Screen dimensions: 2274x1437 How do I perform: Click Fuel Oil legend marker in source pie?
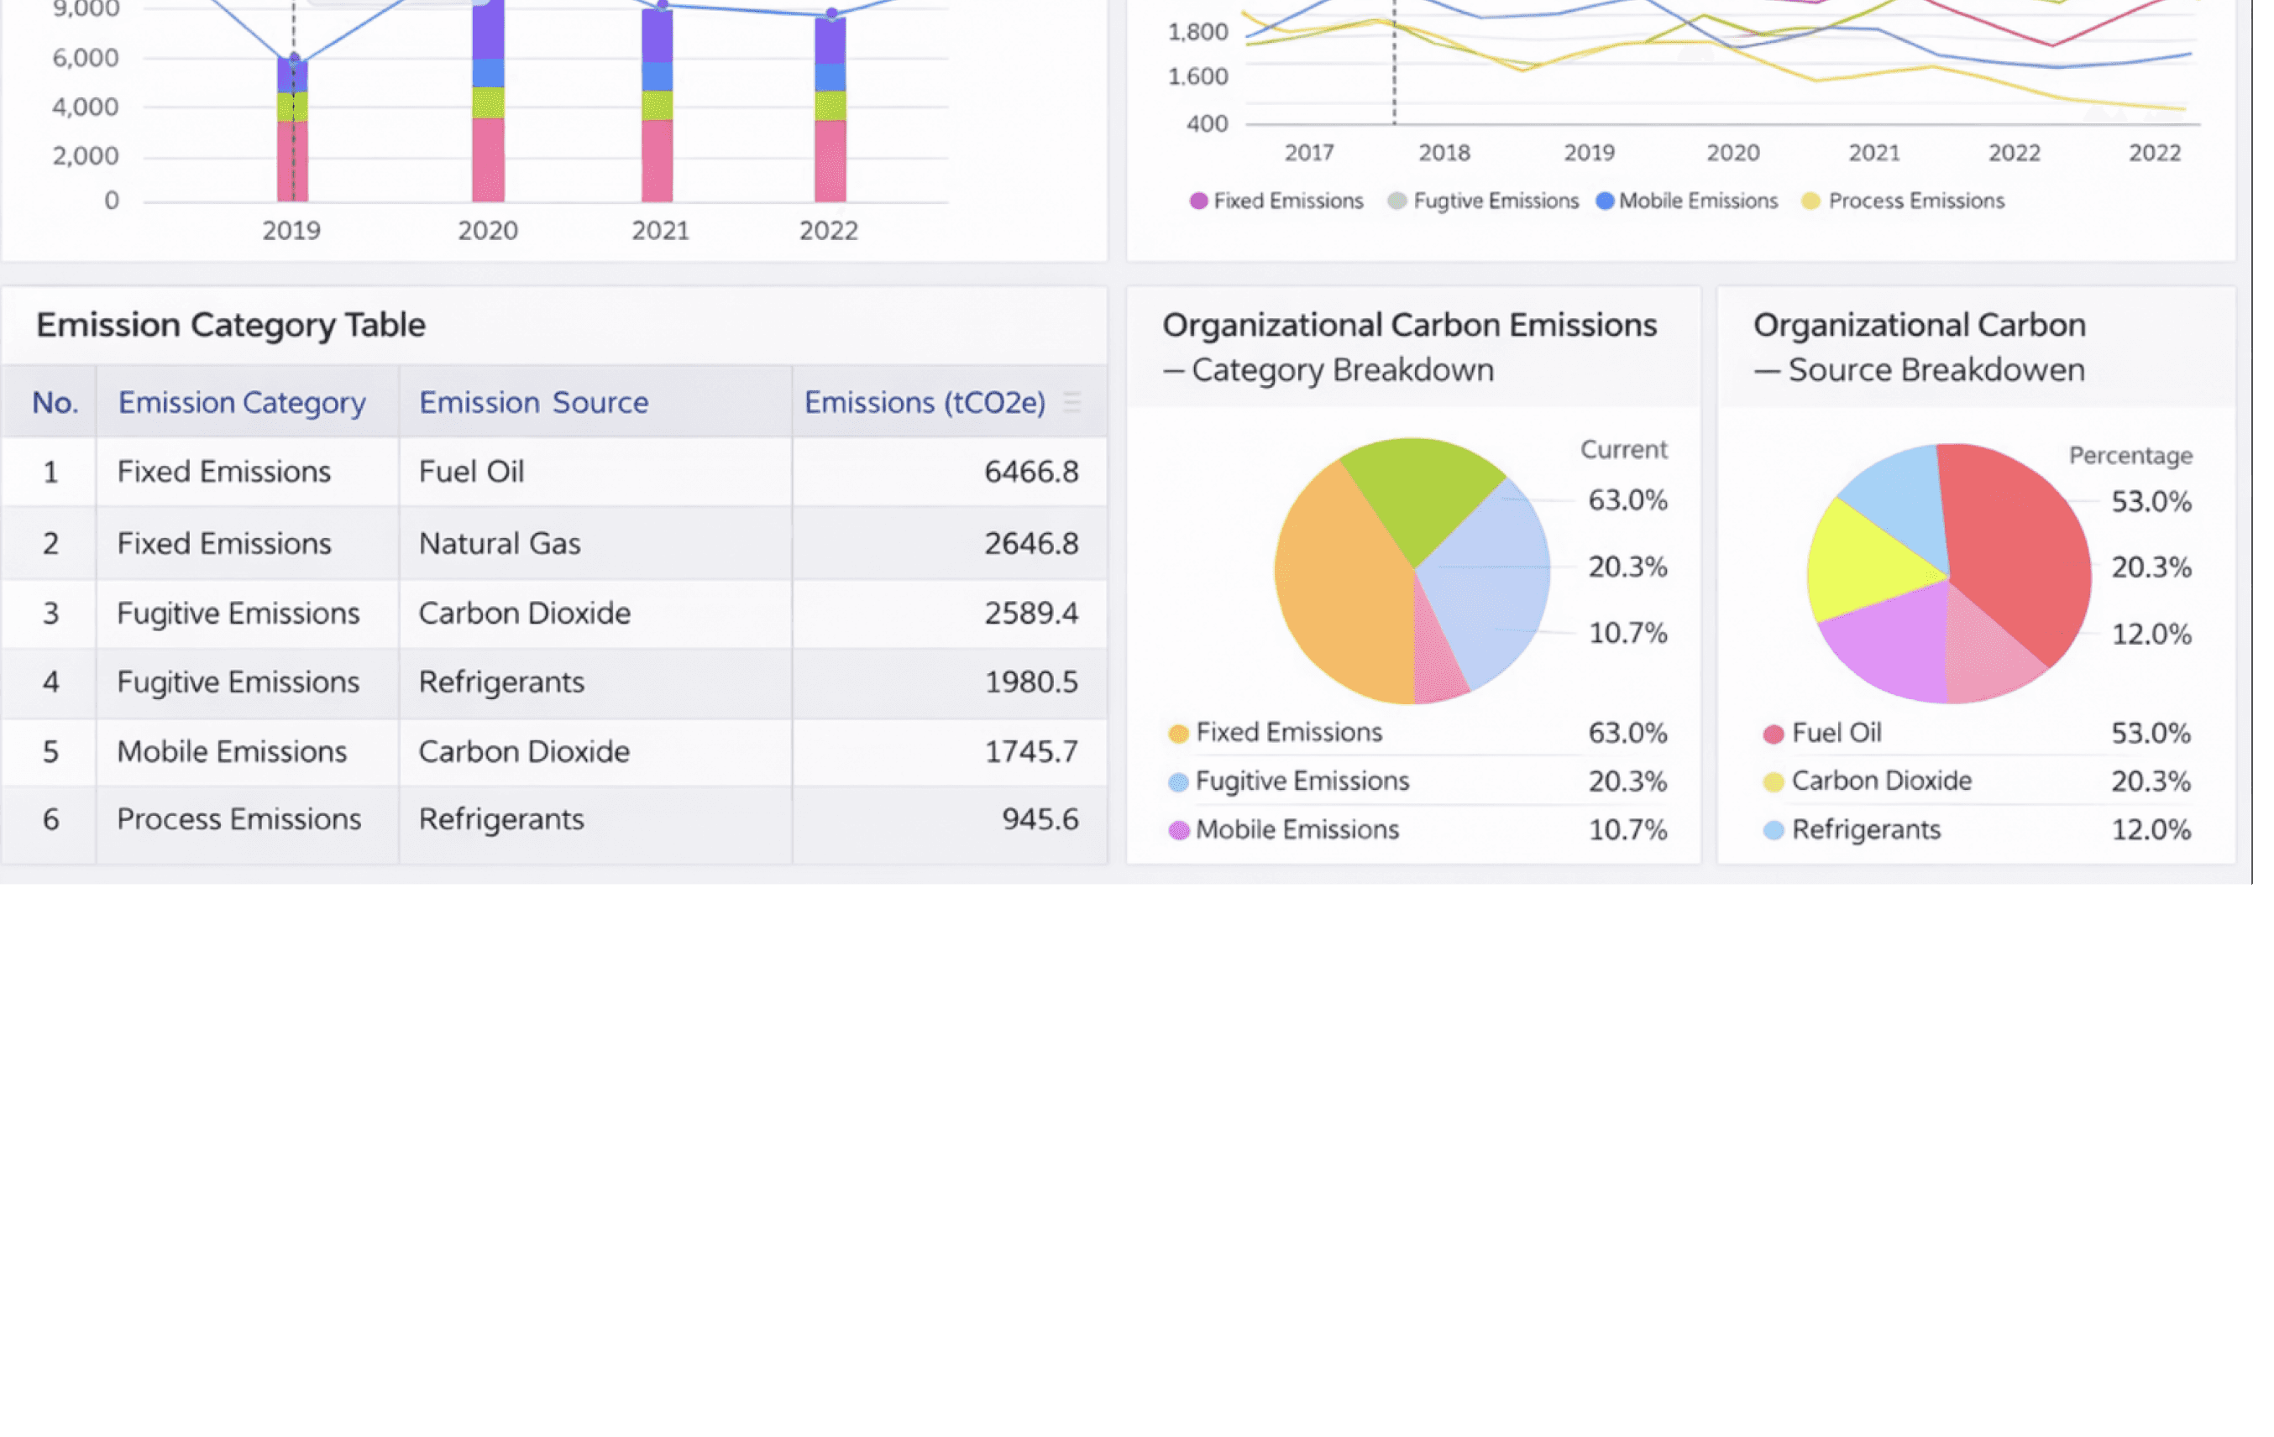pos(1773,734)
